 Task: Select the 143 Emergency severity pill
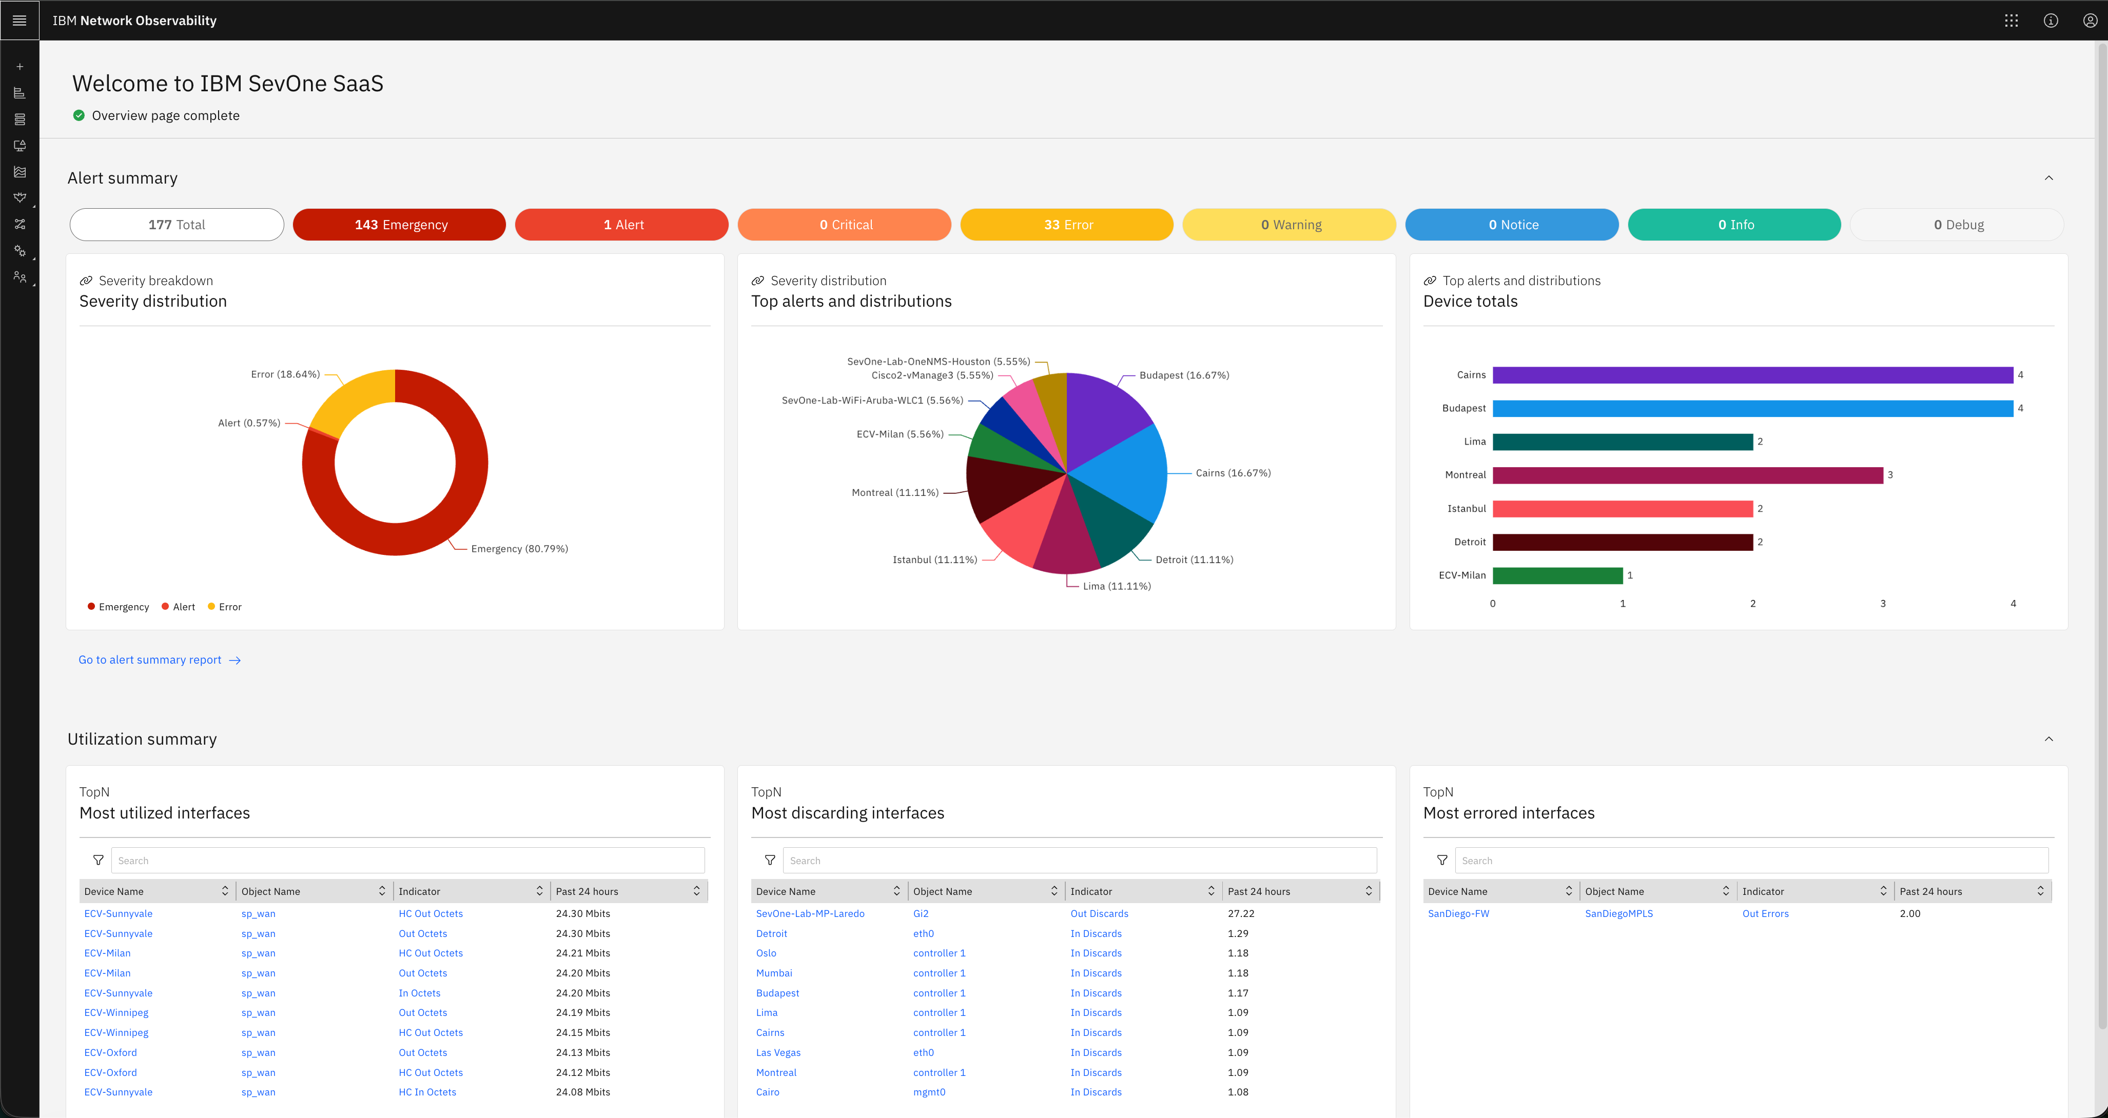(399, 225)
